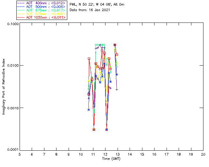209x167 pixels.
Task: Click the AOT 400nm purple legend entry
Action: point(41,3)
